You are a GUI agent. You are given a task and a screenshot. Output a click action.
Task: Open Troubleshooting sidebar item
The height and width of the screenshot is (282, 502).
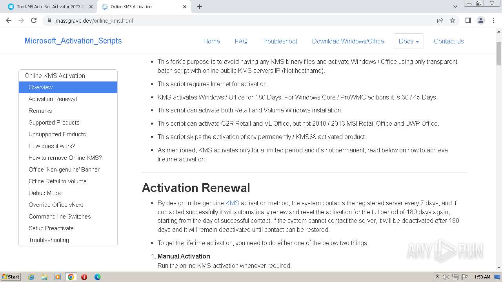[68, 240]
